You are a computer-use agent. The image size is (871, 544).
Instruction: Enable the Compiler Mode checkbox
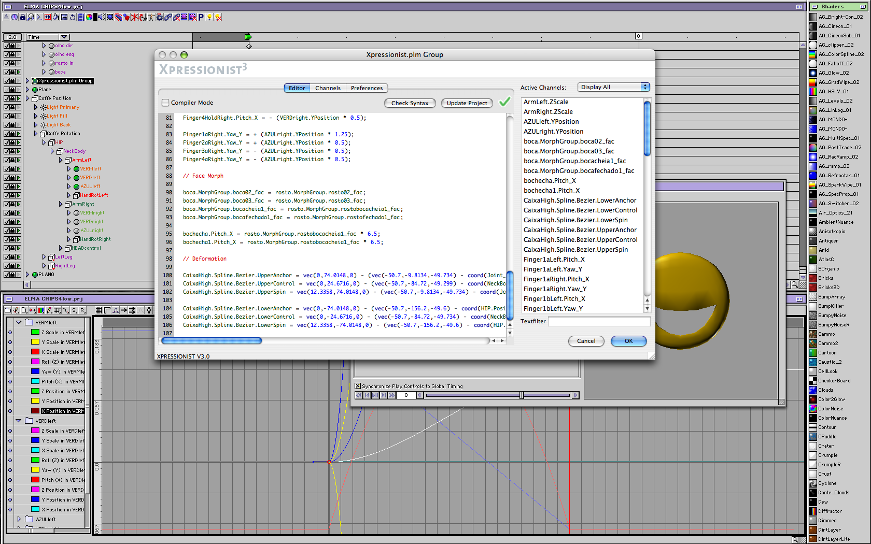[165, 103]
